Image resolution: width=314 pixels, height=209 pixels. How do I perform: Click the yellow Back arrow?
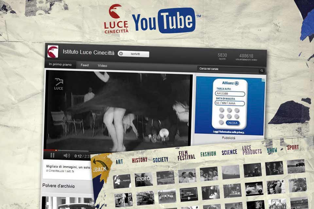point(100,165)
